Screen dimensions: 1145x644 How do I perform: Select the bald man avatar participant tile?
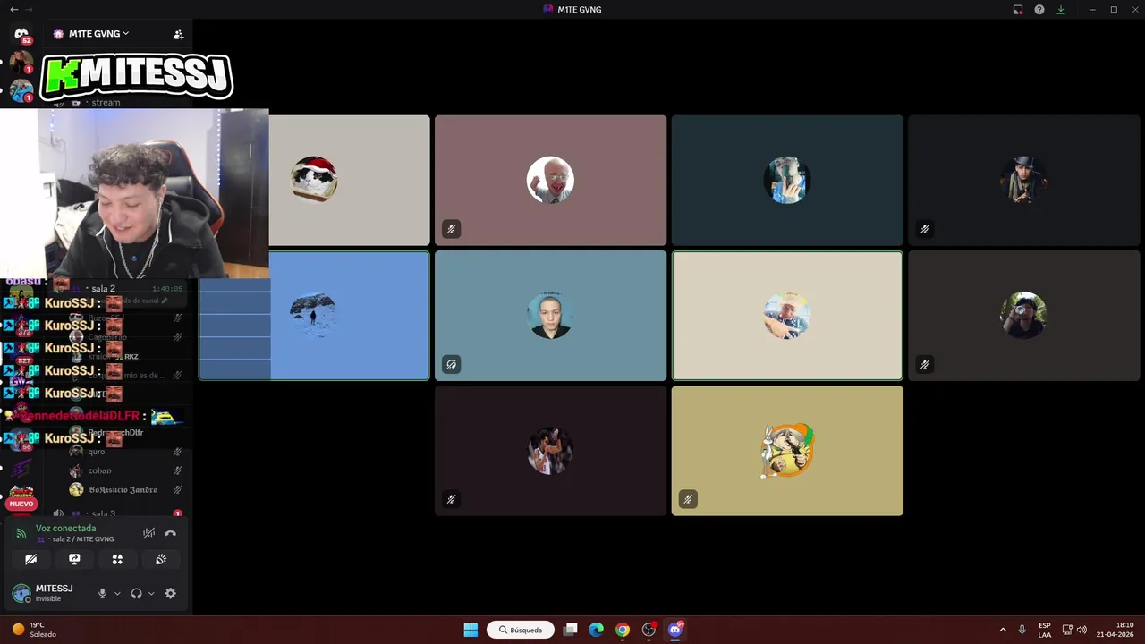(x=550, y=180)
